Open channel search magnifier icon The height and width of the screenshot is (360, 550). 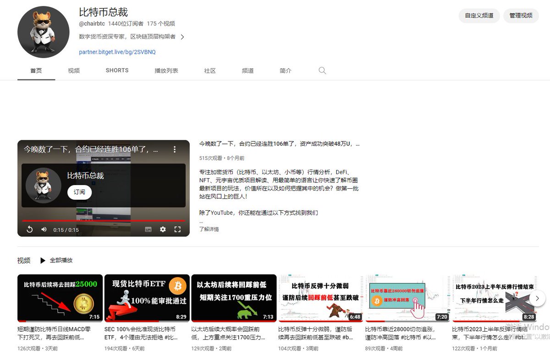click(x=322, y=71)
